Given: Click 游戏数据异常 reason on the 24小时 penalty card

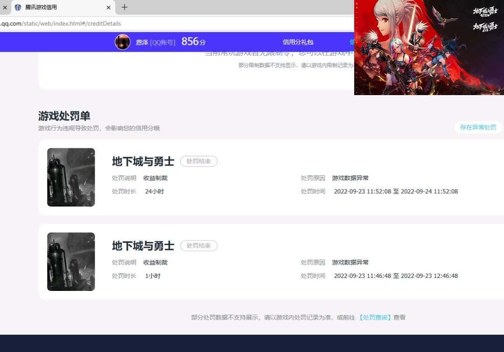Looking at the screenshot, I should pyautogui.click(x=350, y=178).
